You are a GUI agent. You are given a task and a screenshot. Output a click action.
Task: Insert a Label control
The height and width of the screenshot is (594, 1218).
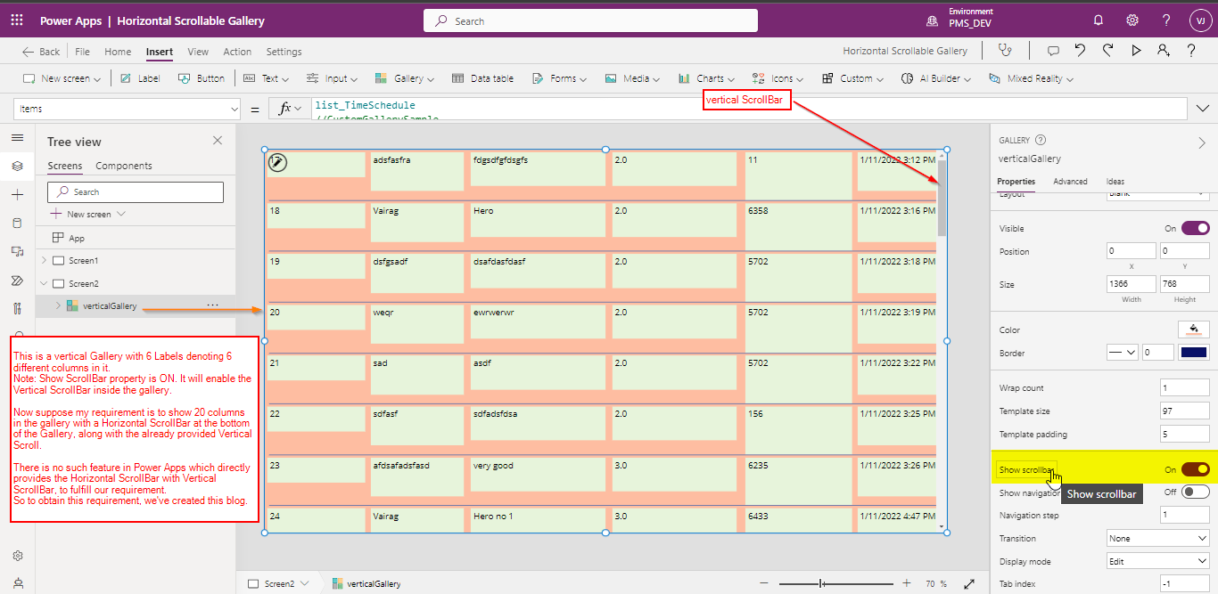coord(140,78)
